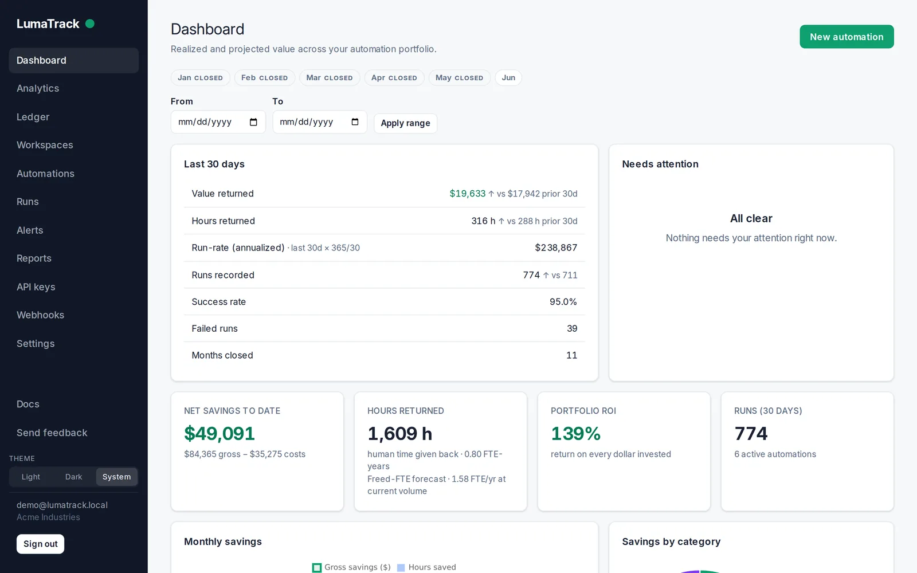Image resolution: width=917 pixels, height=573 pixels.
Task: Open the Ledger section
Action: (x=74, y=117)
